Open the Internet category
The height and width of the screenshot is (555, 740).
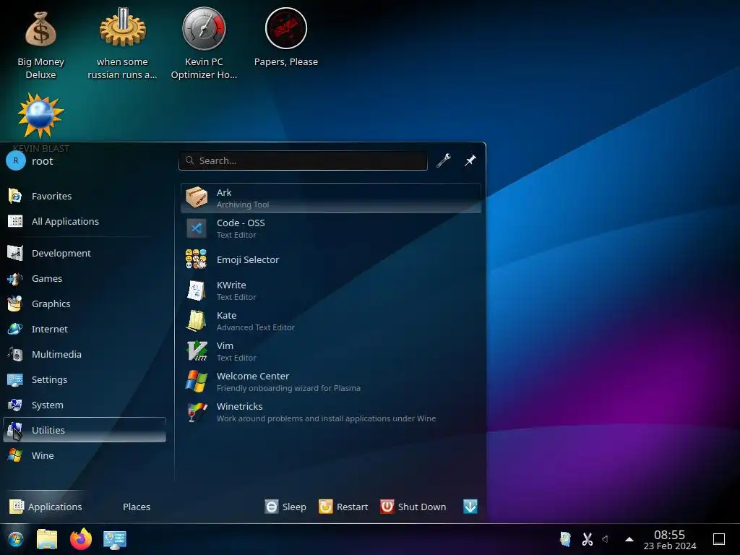click(85, 329)
